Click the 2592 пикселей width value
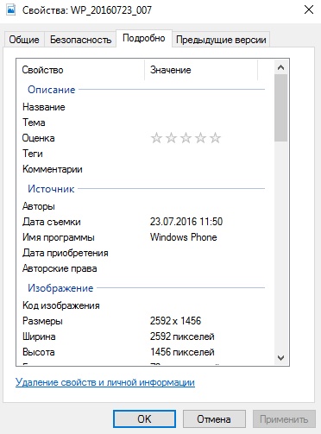Viewport: 321px width, 434px height. (x=182, y=337)
